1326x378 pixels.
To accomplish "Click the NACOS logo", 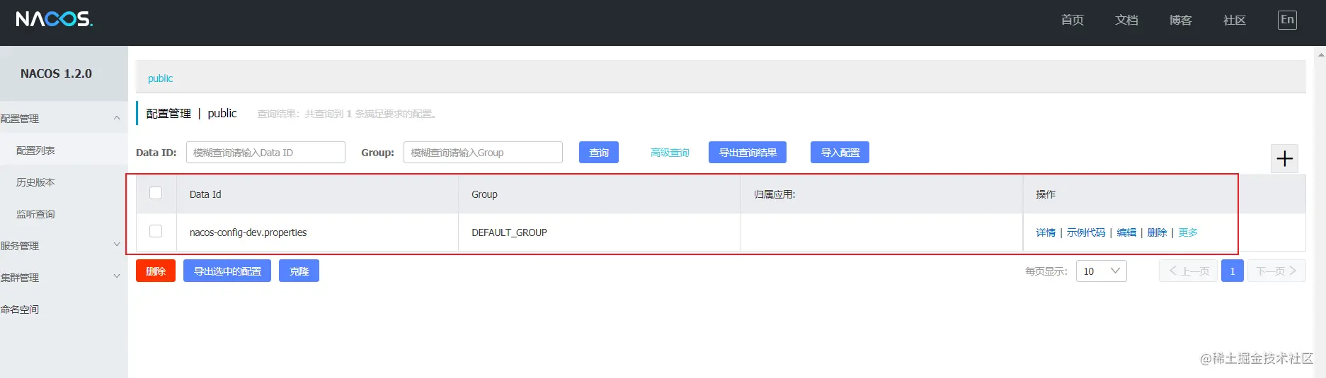I will click(x=55, y=19).
